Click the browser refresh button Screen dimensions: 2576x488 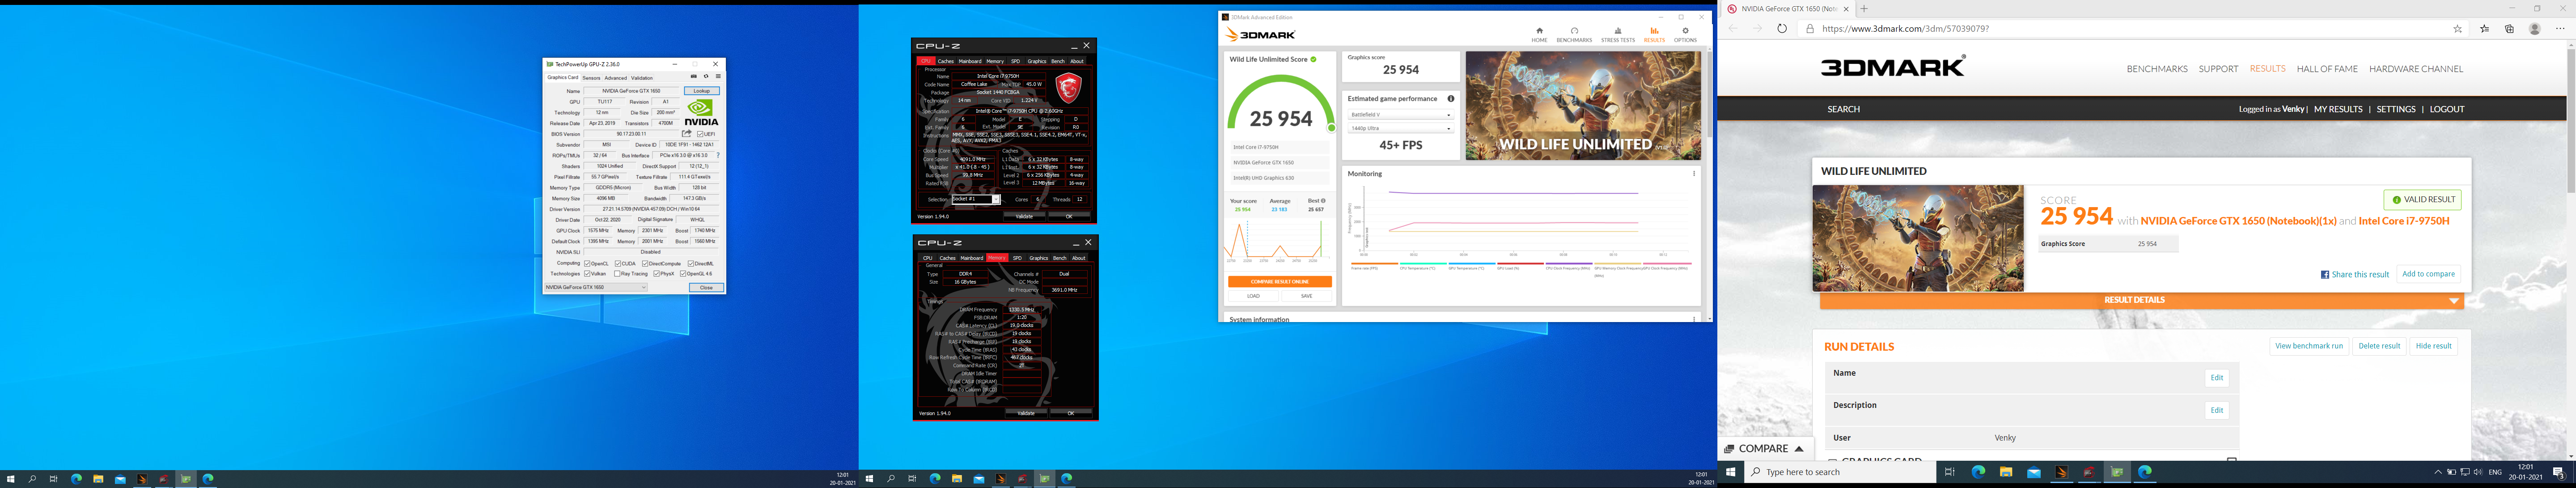1782,29
